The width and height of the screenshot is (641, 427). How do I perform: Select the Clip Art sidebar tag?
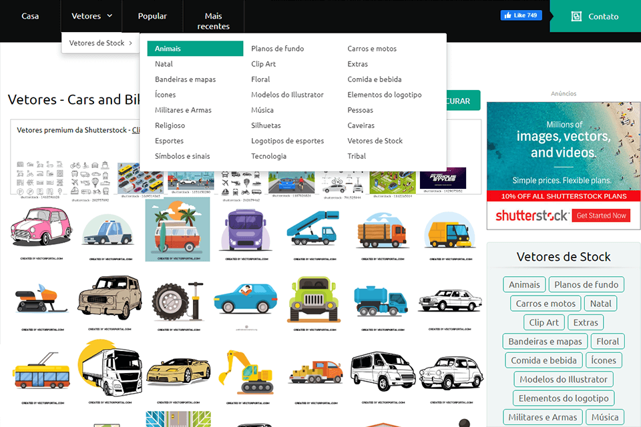(544, 322)
